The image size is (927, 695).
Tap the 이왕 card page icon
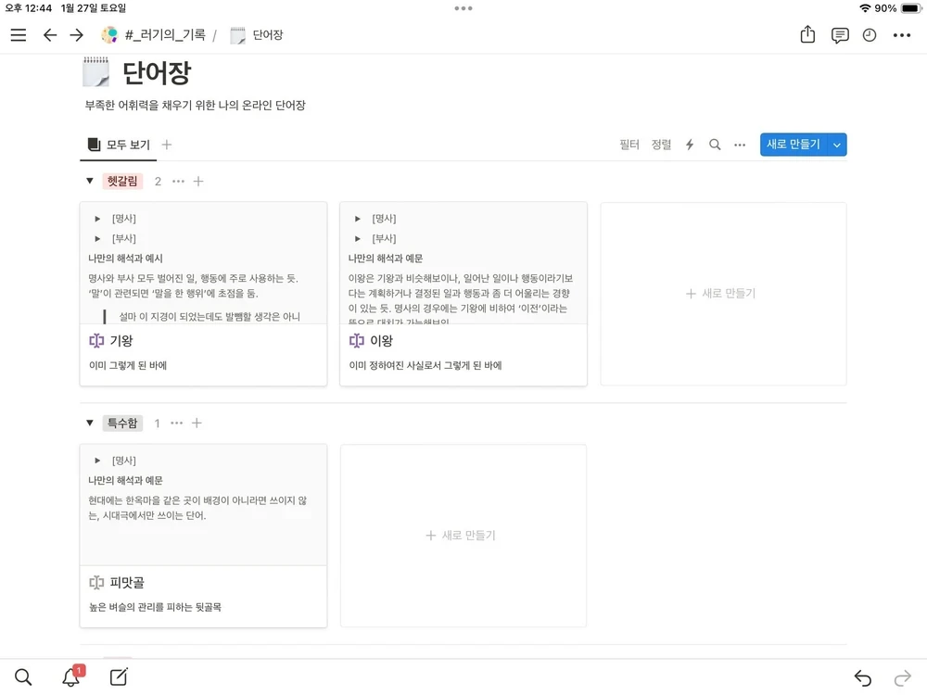pyautogui.click(x=357, y=341)
